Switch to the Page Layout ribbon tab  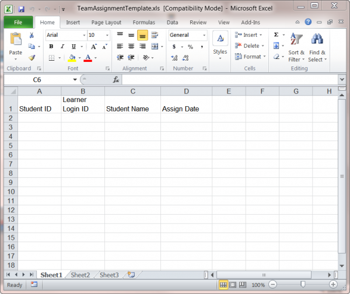coord(106,22)
